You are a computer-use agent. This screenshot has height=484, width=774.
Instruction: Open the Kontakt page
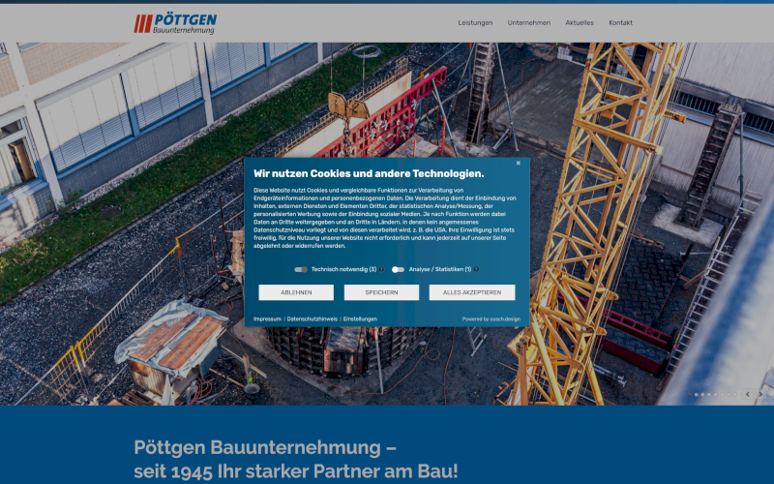tap(620, 22)
